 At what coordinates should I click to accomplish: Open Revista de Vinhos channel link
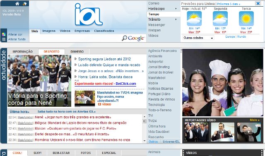click(x=161, y=99)
